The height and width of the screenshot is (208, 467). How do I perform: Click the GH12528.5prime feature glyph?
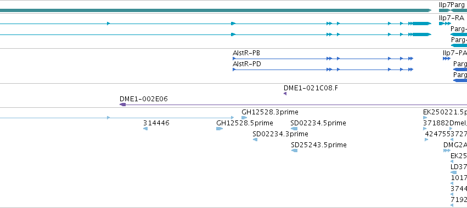pyautogui.click(x=220, y=129)
